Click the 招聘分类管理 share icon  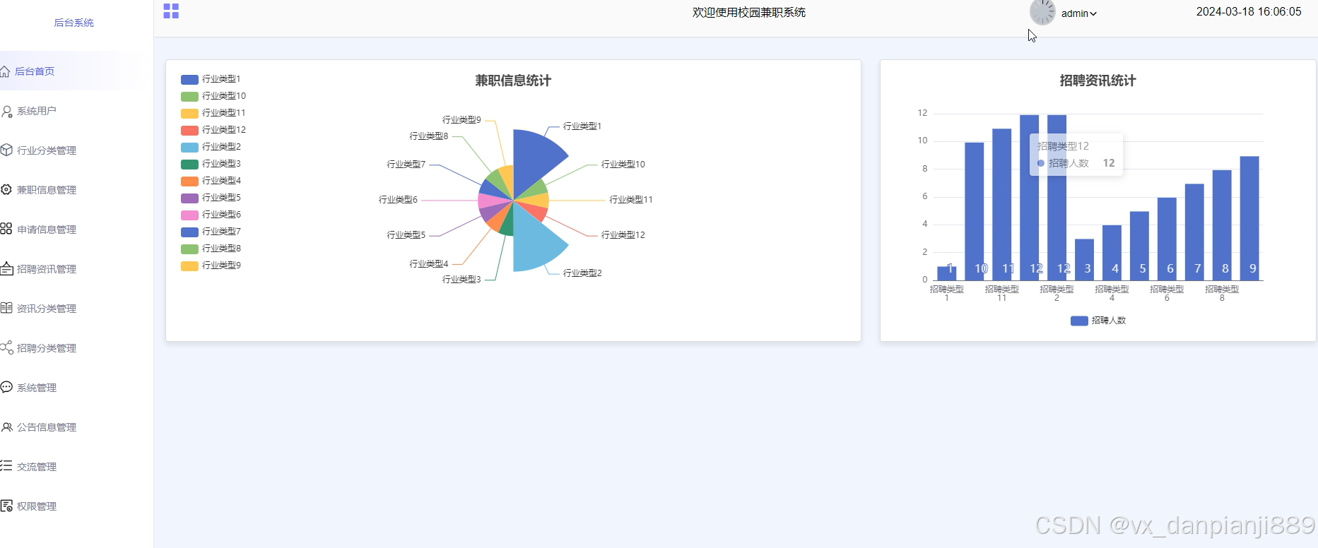6,347
